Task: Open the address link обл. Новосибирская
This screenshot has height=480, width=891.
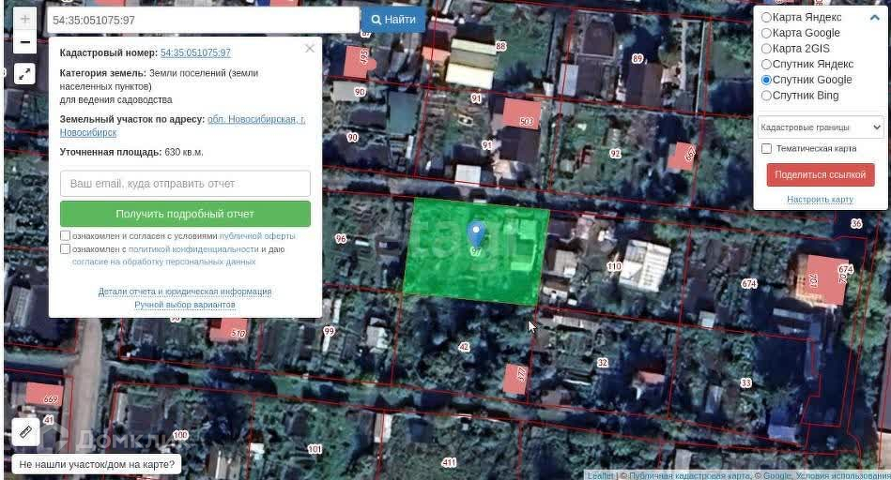Action: [x=182, y=126]
